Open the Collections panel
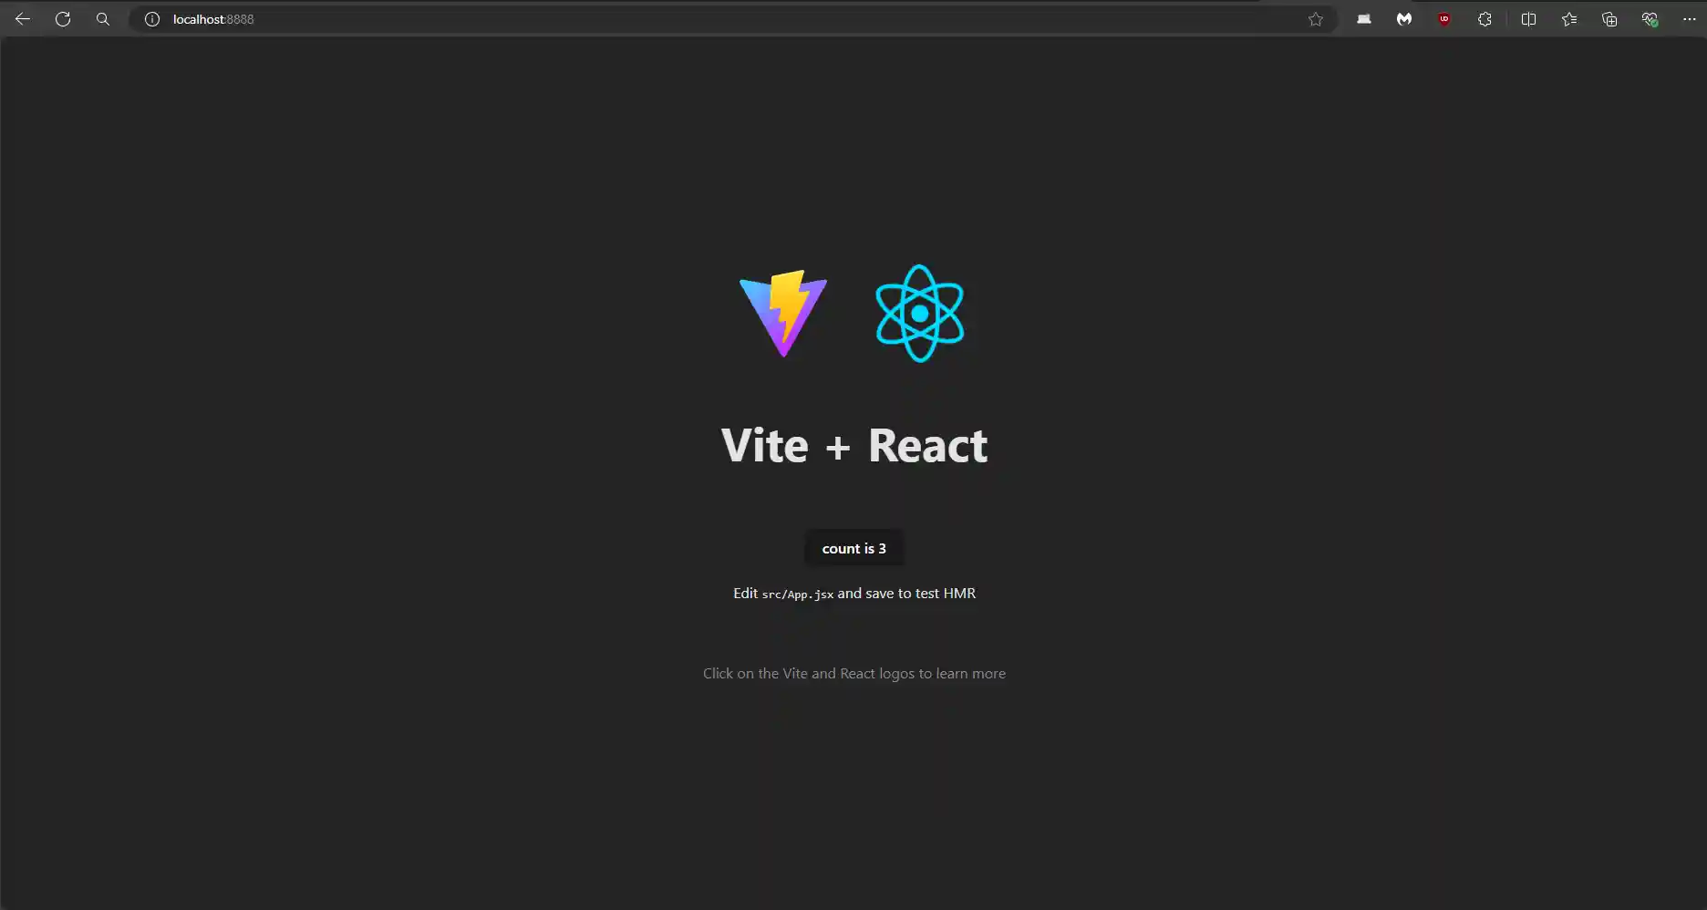 tap(1609, 19)
